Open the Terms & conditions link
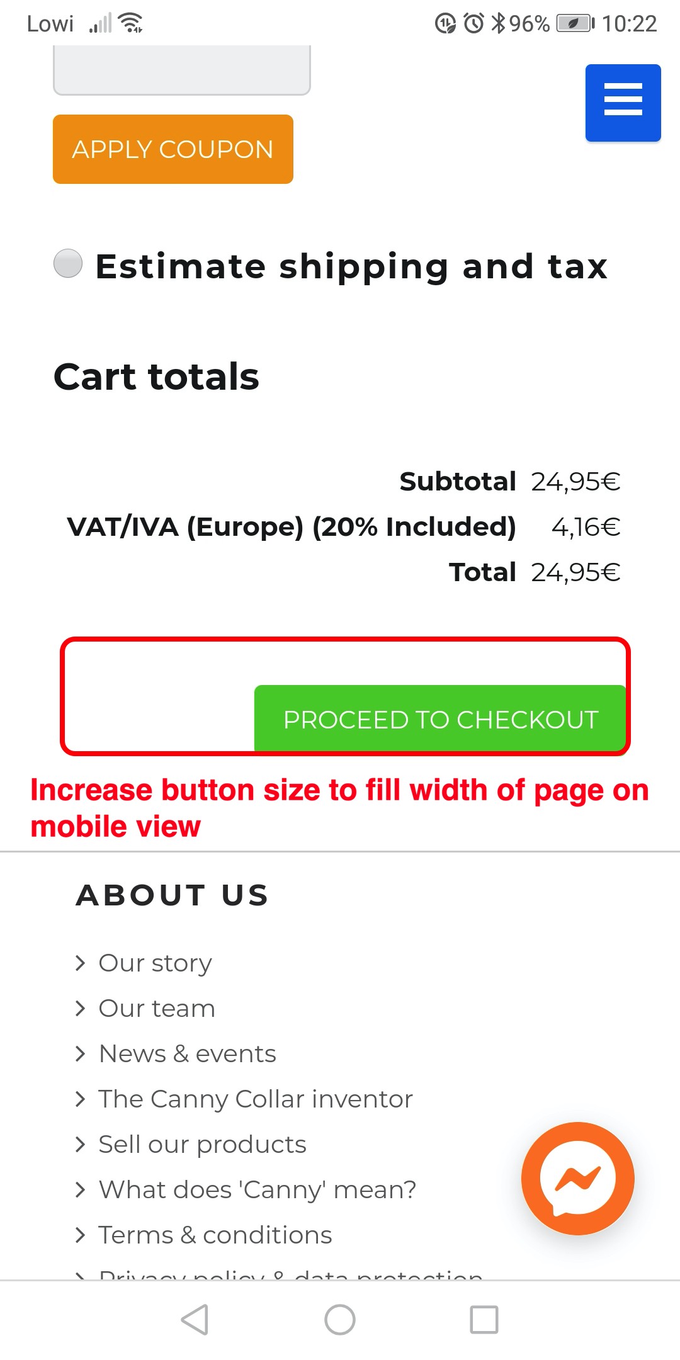The width and height of the screenshot is (680, 1360). (215, 1235)
